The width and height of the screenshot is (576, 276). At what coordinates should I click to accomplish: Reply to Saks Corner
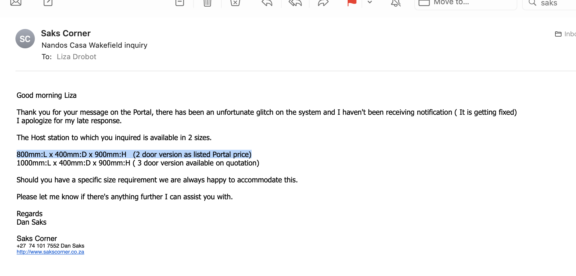267,2
